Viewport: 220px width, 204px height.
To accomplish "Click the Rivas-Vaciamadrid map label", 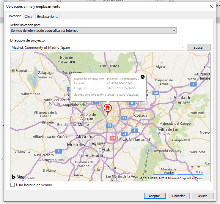I will click(135, 140).
